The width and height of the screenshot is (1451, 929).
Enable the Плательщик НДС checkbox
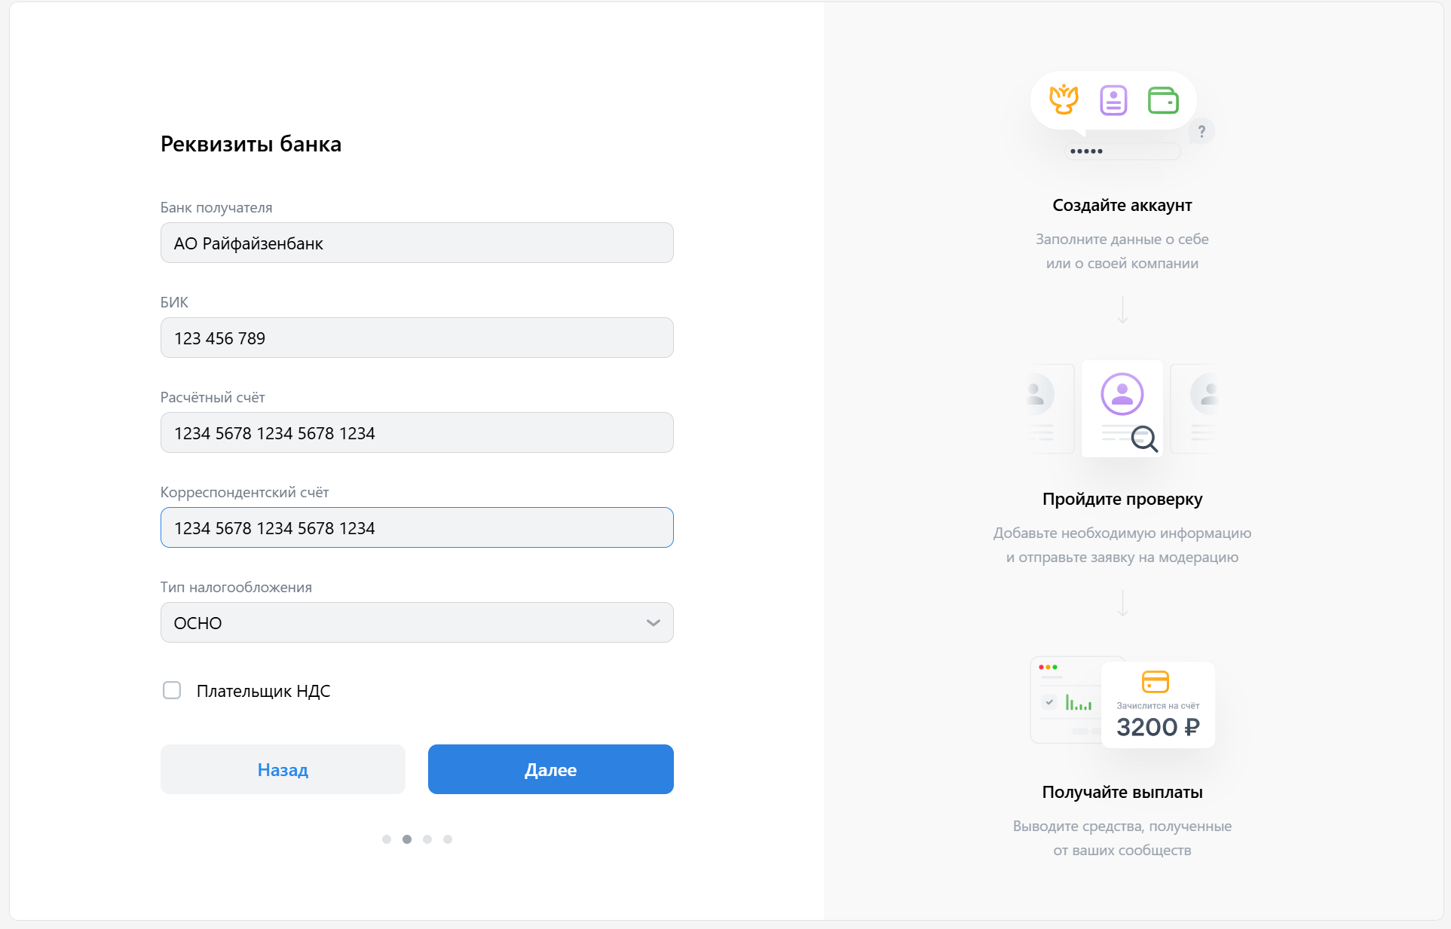pos(172,690)
